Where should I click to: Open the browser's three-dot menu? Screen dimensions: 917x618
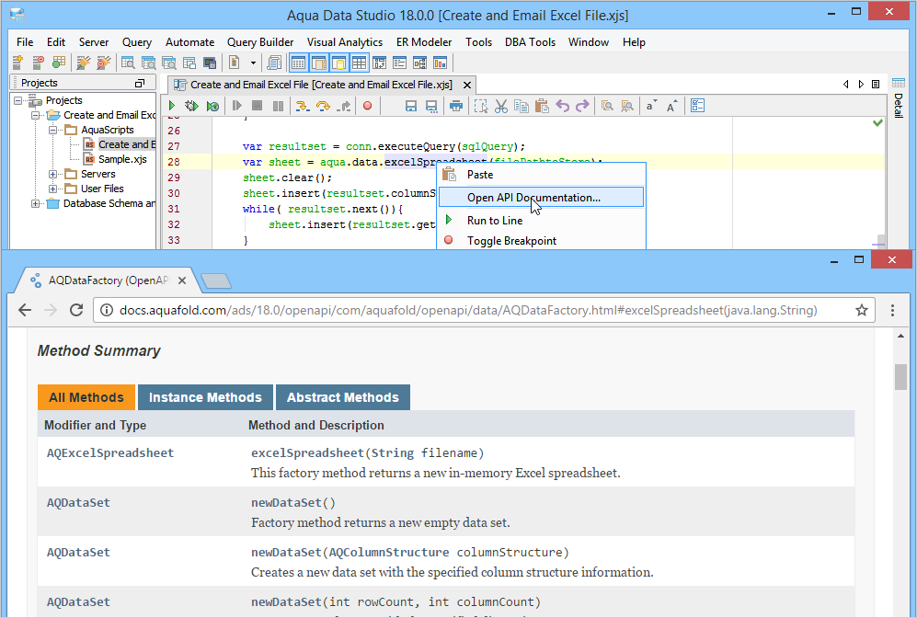click(x=892, y=310)
